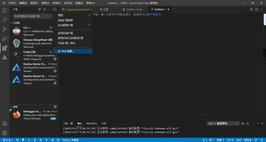Click the extensions more actions ellipsis
Screen dimensions: 266x142
pos(54,9)
